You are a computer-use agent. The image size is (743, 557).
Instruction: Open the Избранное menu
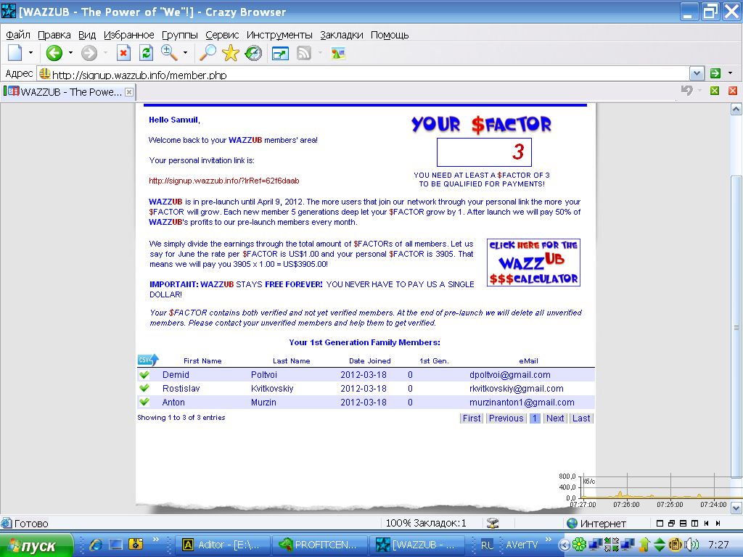click(x=129, y=35)
